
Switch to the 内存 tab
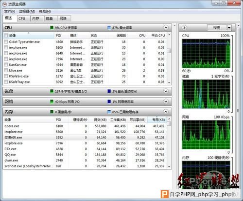pos(37,19)
